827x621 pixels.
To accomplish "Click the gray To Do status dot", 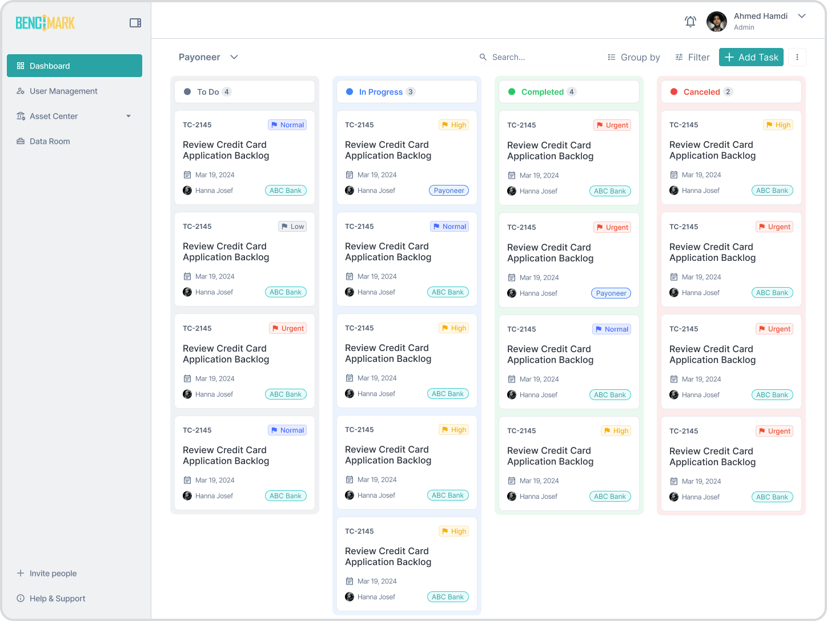I will point(187,92).
